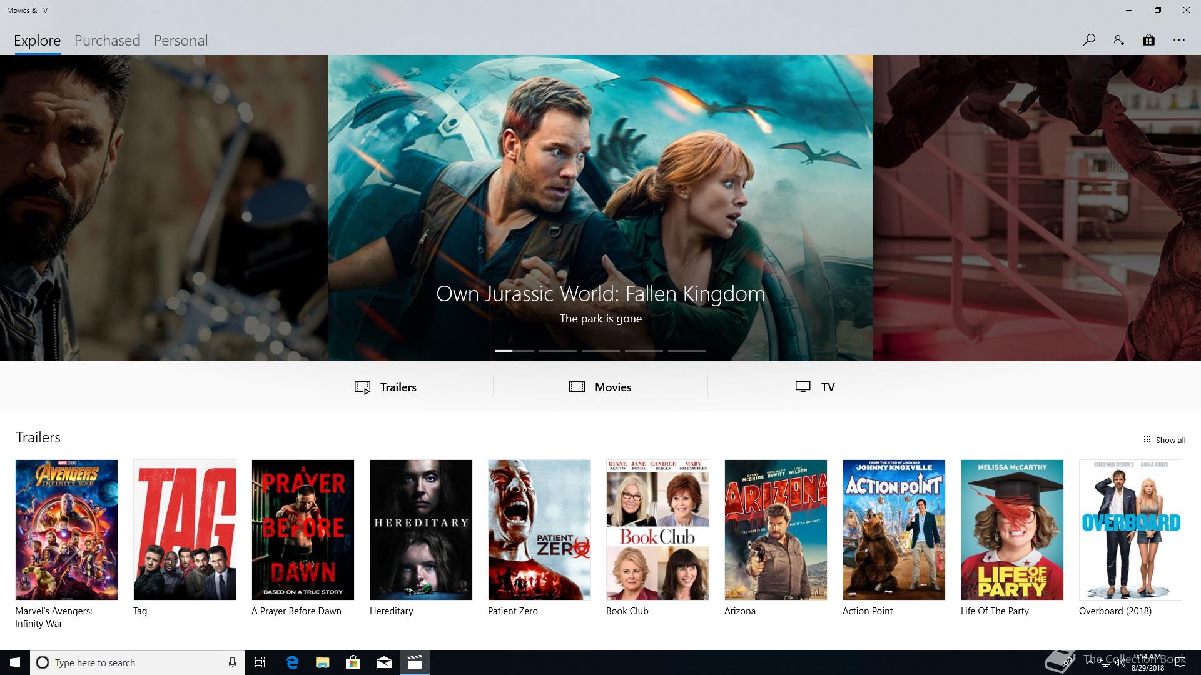Switch to the Personal tab

(x=181, y=41)
